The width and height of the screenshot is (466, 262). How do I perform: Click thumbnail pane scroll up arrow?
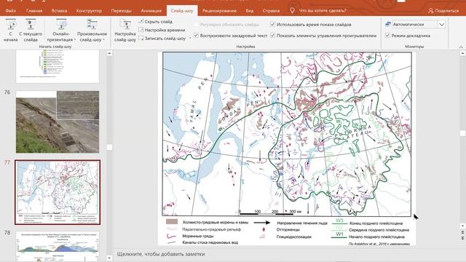[109, 53]
